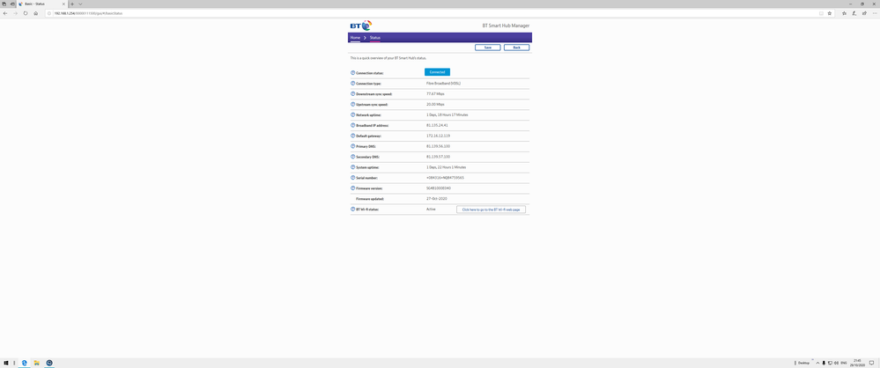Image resolution: width=880 pixels, height=368 pixels.
Task: Click the BT Wi-fi web page button
Action: 491,210
